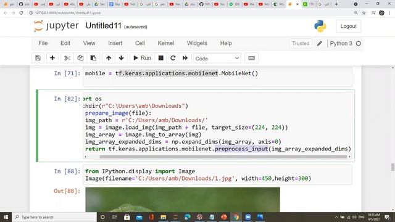Open the View menu
395x222 pixels.
click(x=89, y=43)
